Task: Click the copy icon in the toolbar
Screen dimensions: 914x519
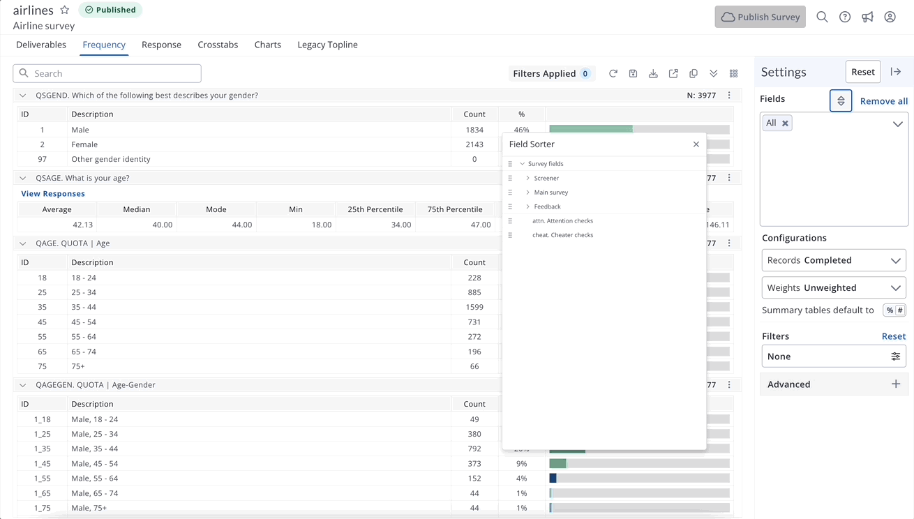Action: point(694,73)
